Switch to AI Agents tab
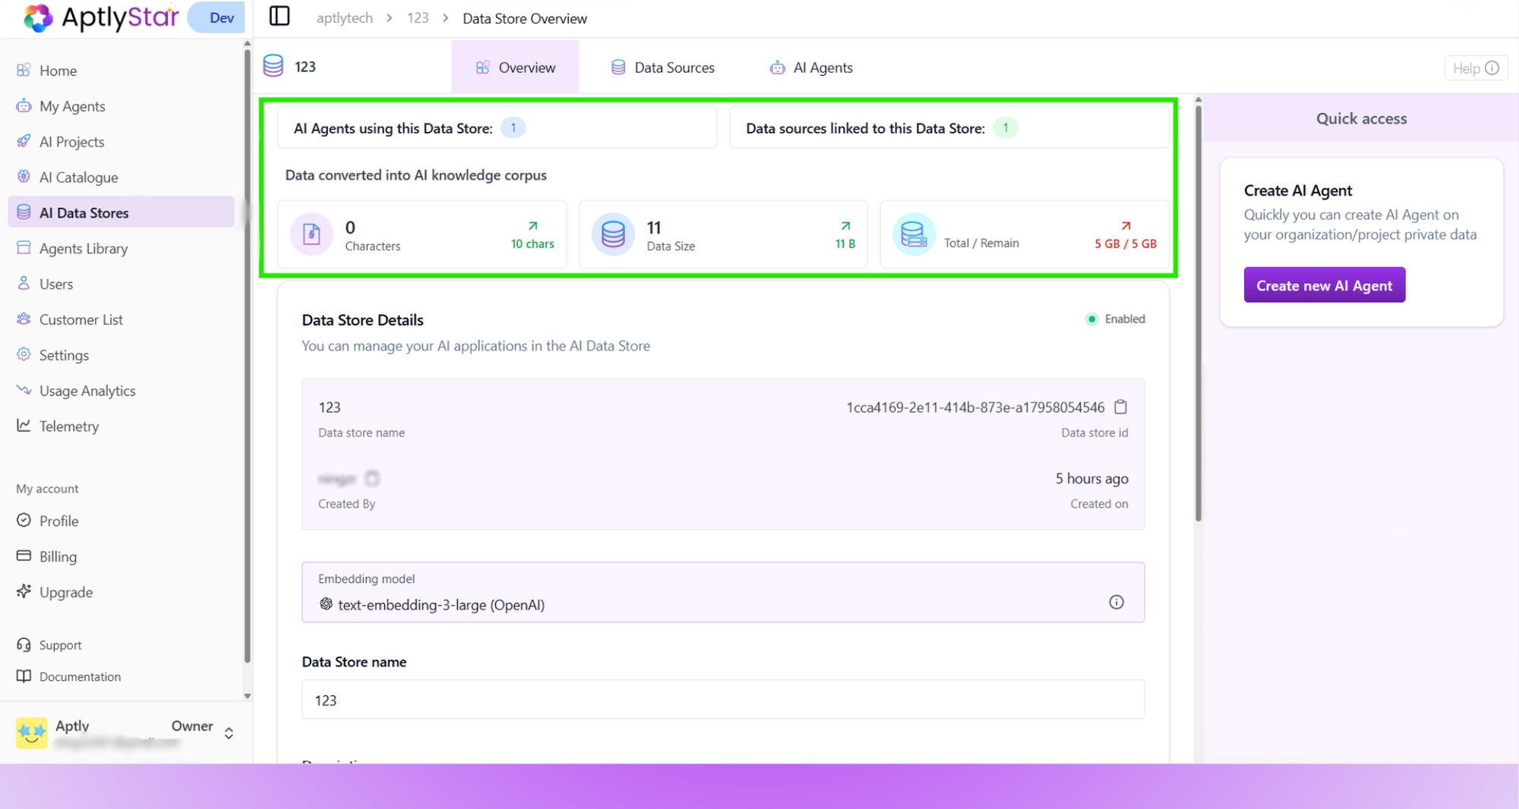The width and height of the screenshot is (1519, 809). [x=811, y=68]
